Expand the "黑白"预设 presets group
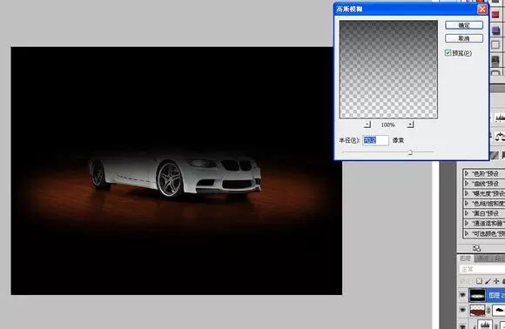Screen dimensions: 505x329 (467, 213)
